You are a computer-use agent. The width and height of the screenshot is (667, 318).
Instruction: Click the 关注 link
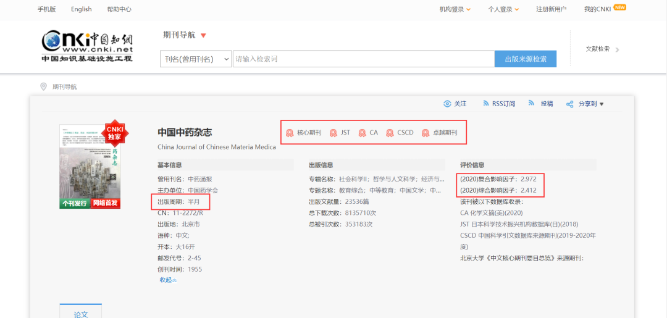click(x=460, y=104)
